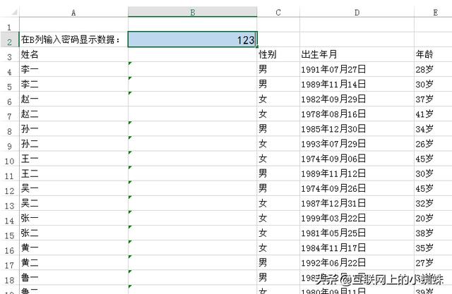
Task: Click age cell 38岁
Action: [433, 233]
